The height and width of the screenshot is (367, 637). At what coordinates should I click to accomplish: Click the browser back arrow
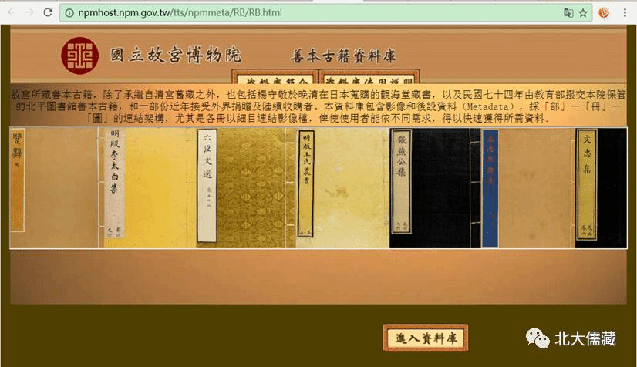click(10, 12)
